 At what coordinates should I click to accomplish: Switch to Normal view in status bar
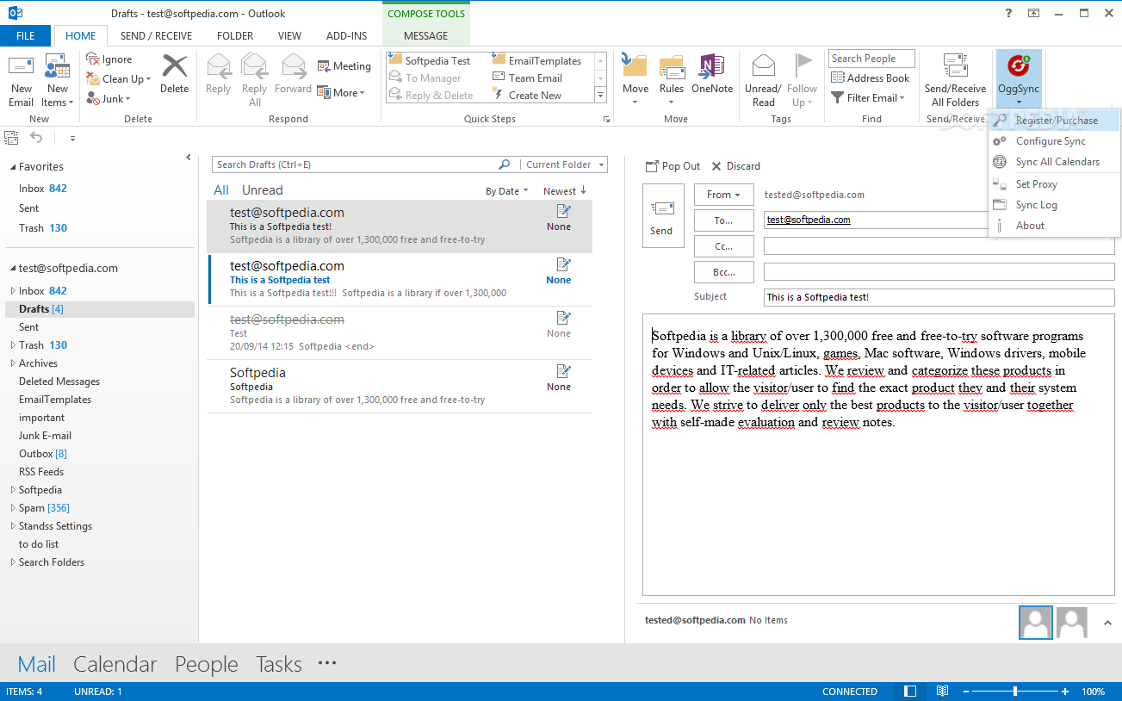910,691
